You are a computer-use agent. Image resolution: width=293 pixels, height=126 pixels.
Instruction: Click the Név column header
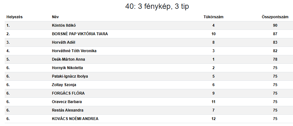(x=55, y=17)
